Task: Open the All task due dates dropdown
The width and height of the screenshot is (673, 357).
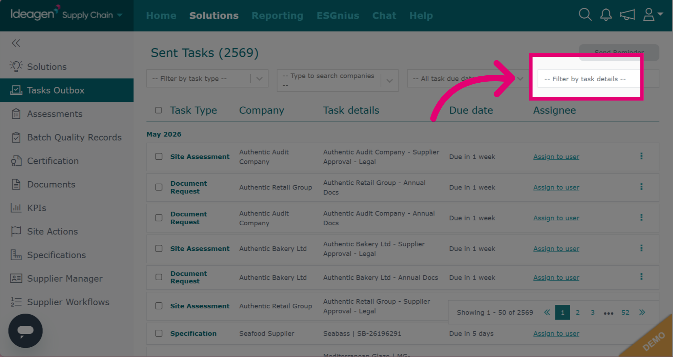Action: pyautogui.click(x=468, y=78)
